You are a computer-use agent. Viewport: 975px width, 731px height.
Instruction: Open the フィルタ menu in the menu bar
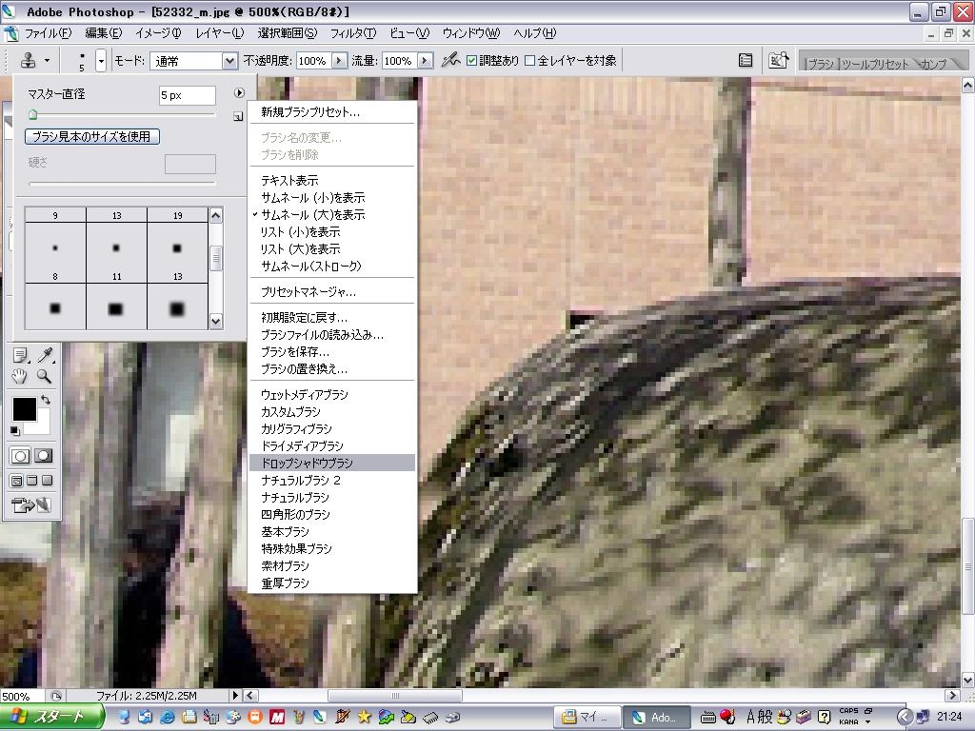click(x=354, y=33)
